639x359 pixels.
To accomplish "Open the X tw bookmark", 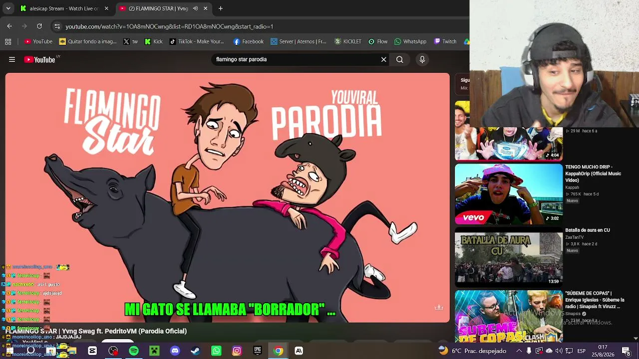I will [130, 41].
